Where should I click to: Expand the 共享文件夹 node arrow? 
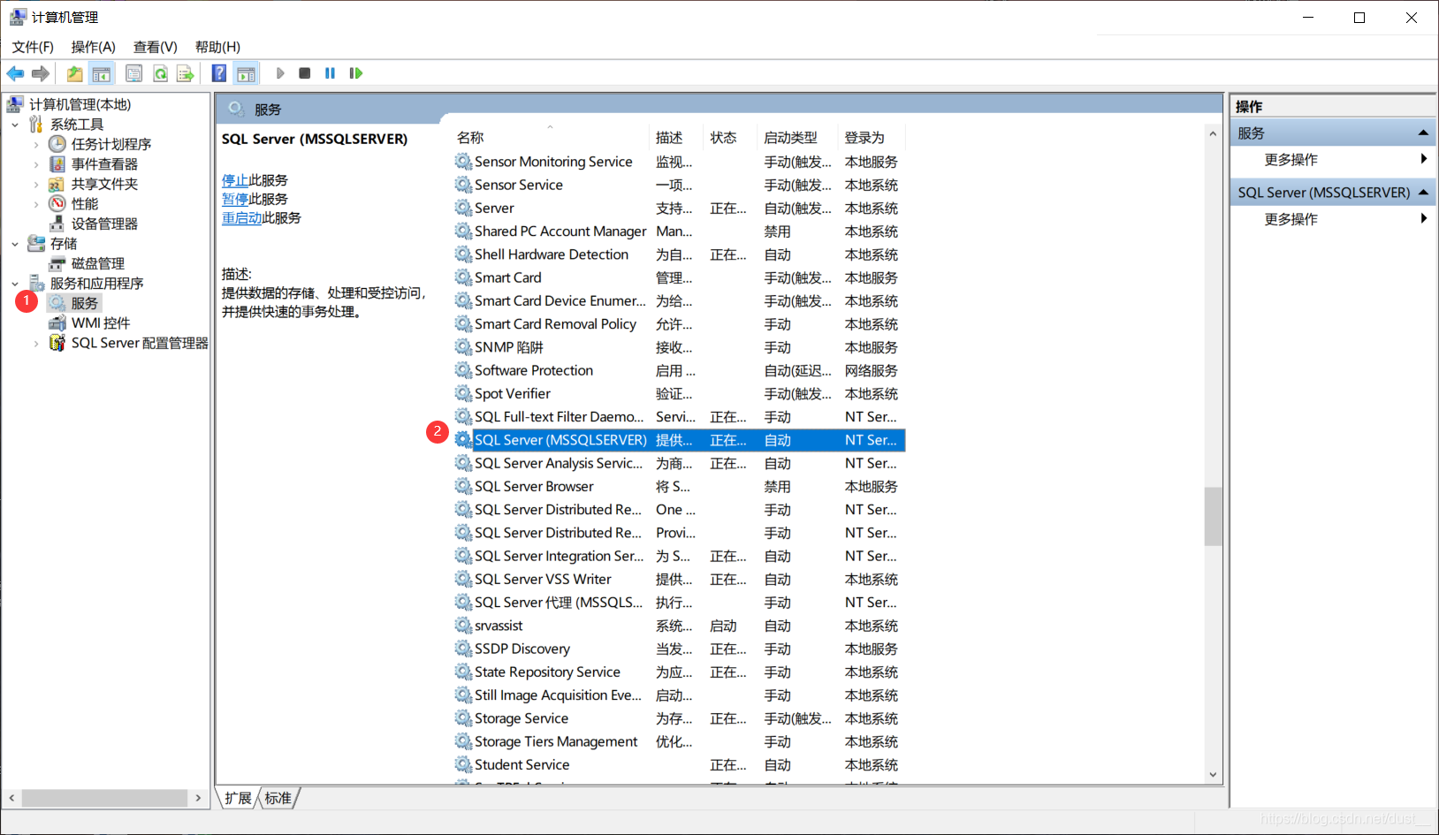(x=36, y=184)
